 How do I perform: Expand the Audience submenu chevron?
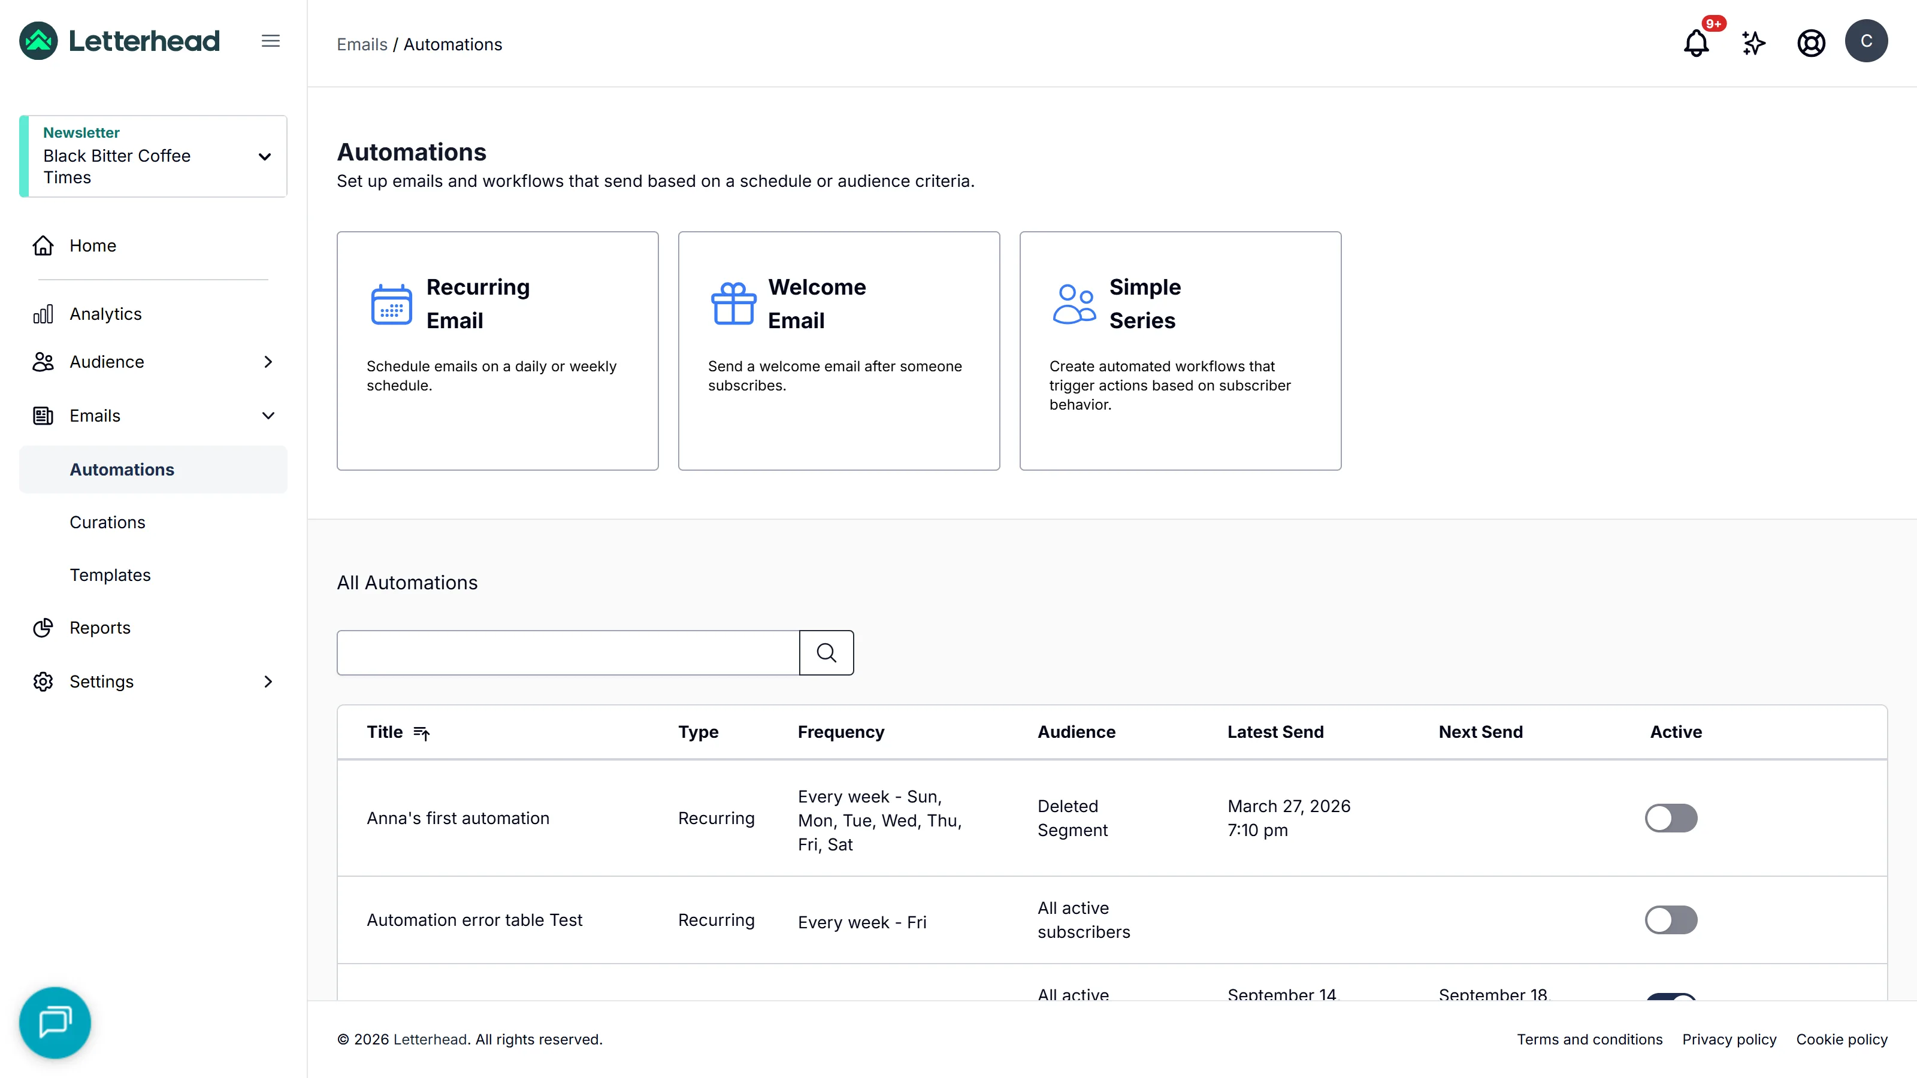point(268,362)
